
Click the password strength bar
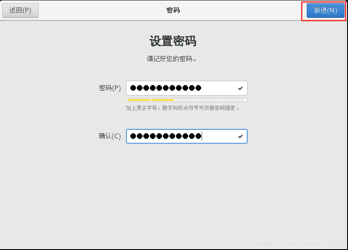click(x=187, y=100)
